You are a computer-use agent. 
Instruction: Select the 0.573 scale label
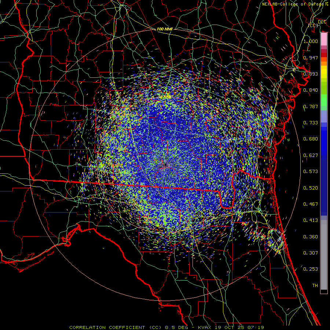[311, 171]
